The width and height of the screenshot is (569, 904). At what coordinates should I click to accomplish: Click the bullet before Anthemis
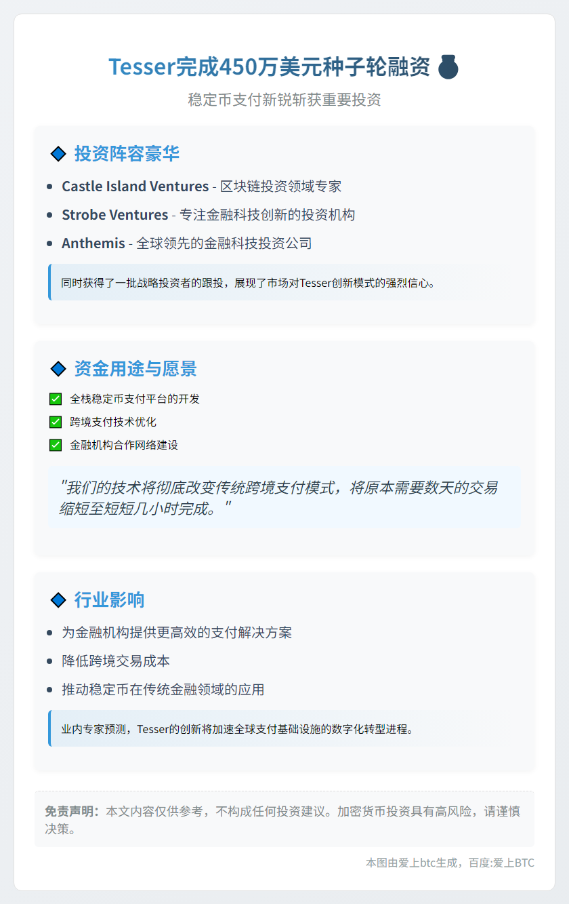49,243
